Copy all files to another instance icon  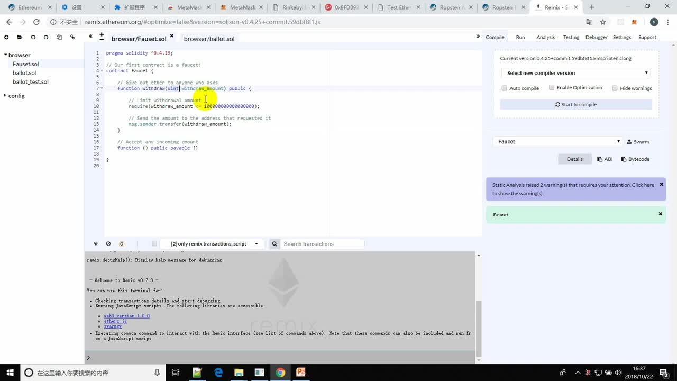coord(59,37)
